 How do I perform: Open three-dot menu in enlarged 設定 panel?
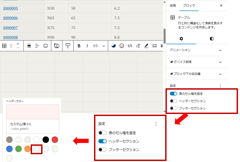pos(156,124)
